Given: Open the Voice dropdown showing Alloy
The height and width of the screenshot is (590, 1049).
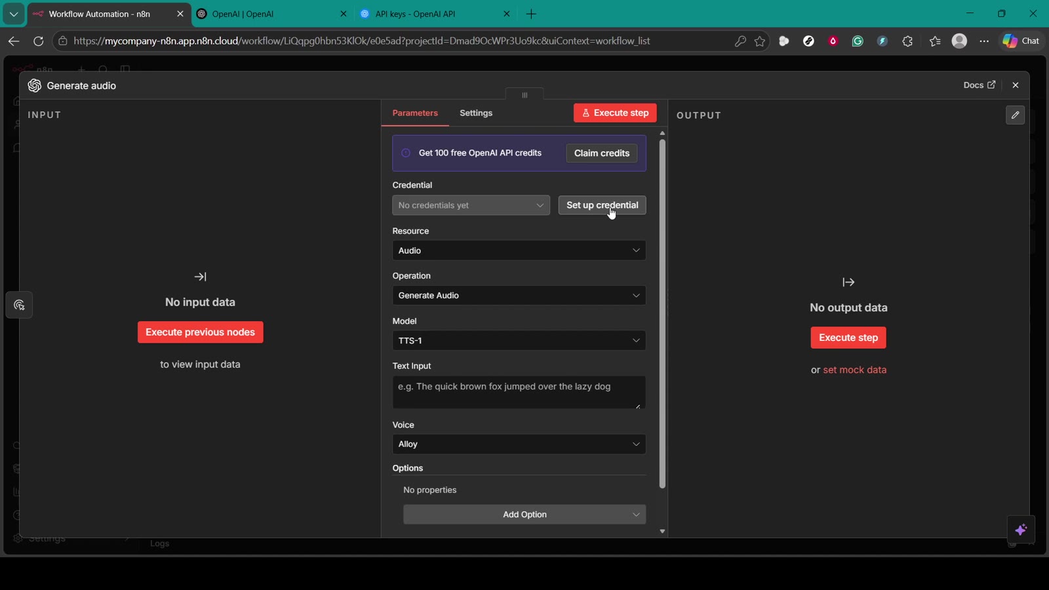Looking at the screenshot, I should click(519, 444).
